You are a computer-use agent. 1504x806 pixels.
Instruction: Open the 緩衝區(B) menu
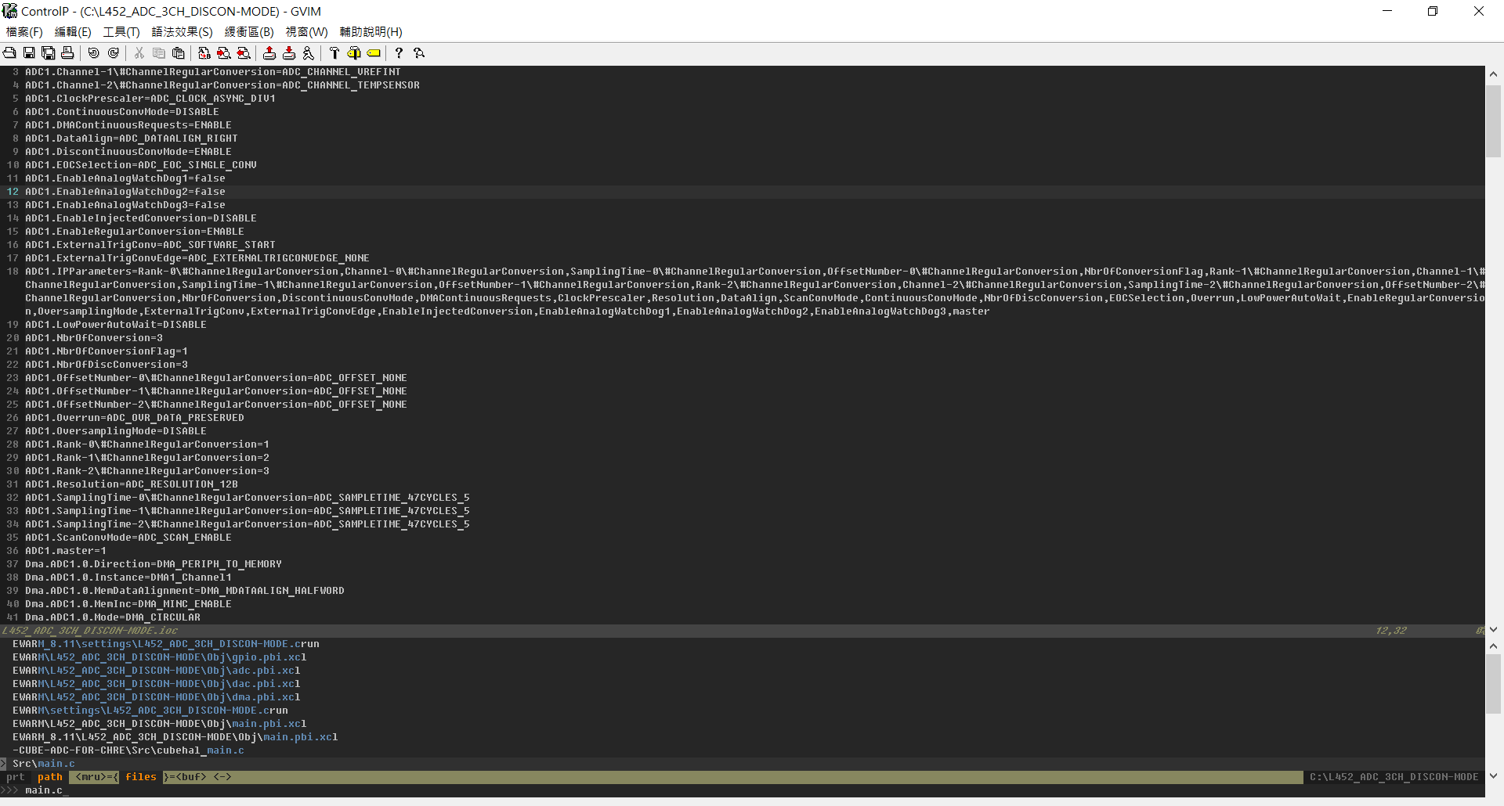tap(249, 32)
